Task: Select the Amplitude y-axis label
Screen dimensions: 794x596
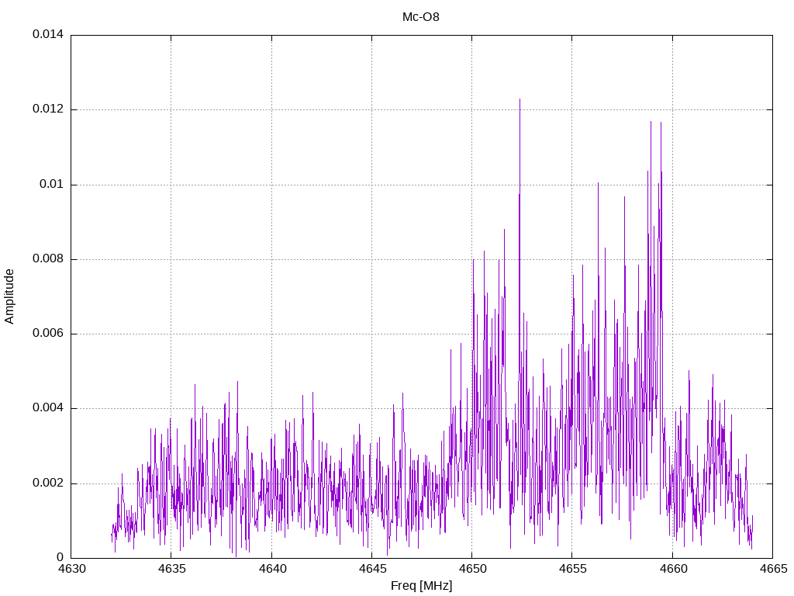Action: [9, 296]
